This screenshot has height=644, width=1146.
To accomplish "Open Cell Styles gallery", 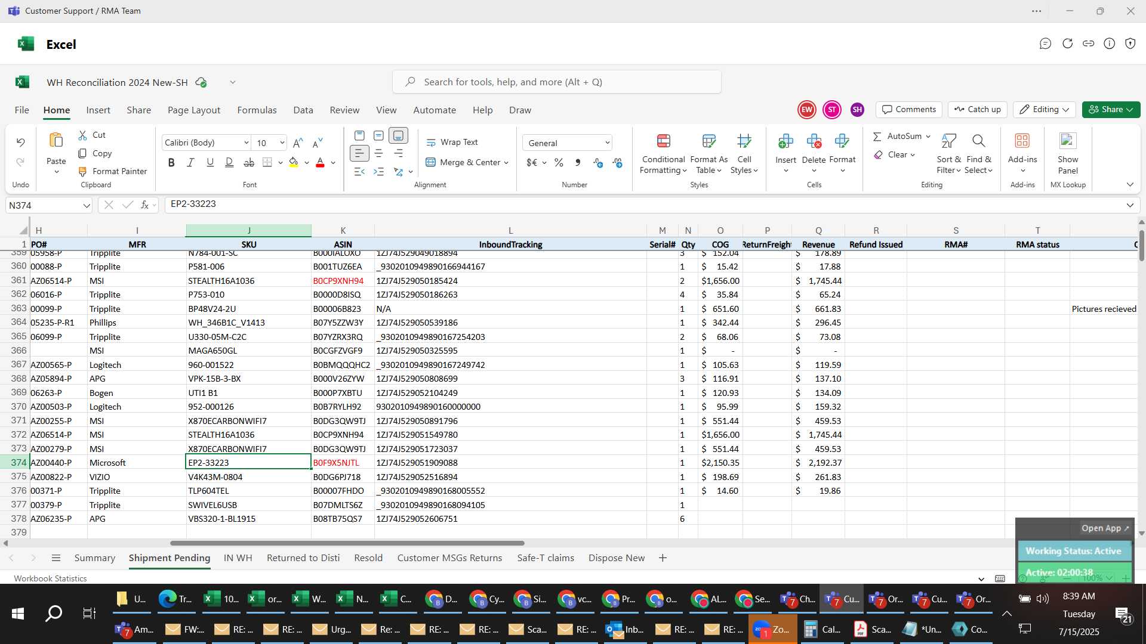I will click(744, 154).
